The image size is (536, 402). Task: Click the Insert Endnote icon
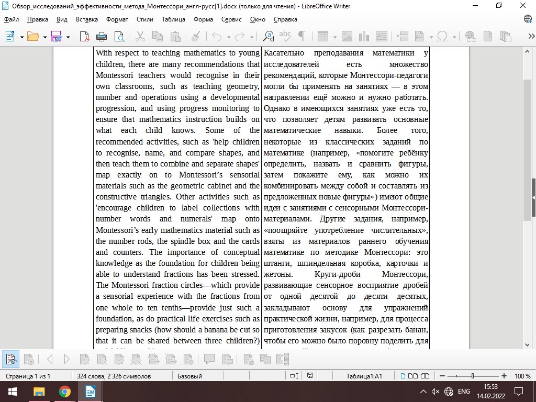click(505, 36)
